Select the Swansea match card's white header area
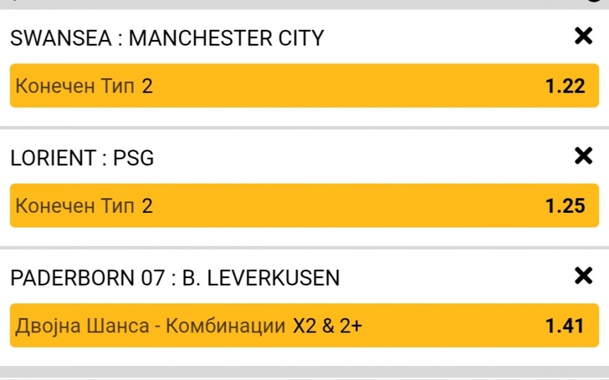 (444, 38)
